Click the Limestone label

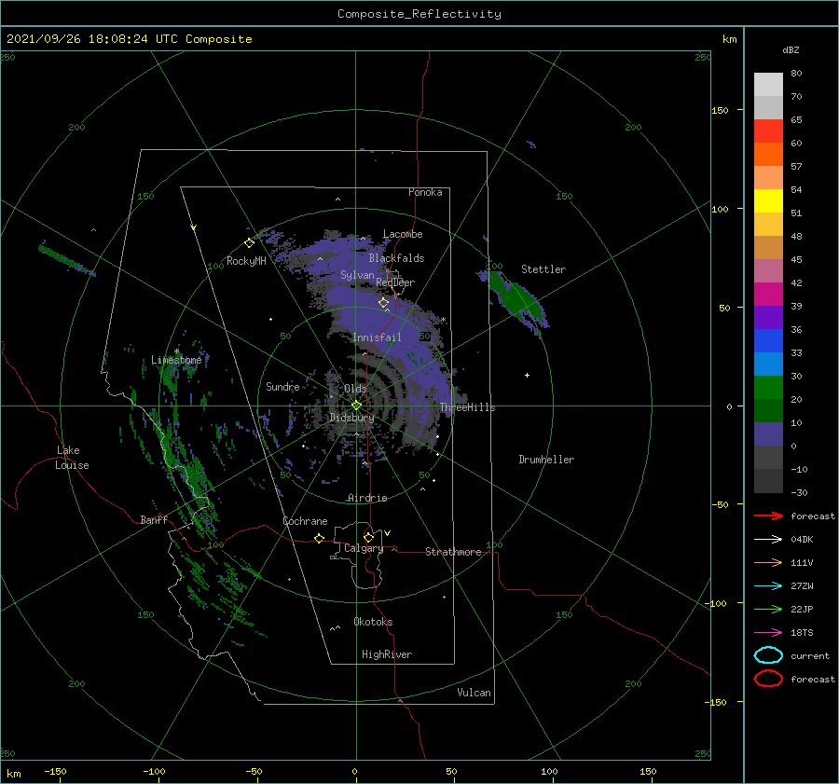tap(176, 360)
